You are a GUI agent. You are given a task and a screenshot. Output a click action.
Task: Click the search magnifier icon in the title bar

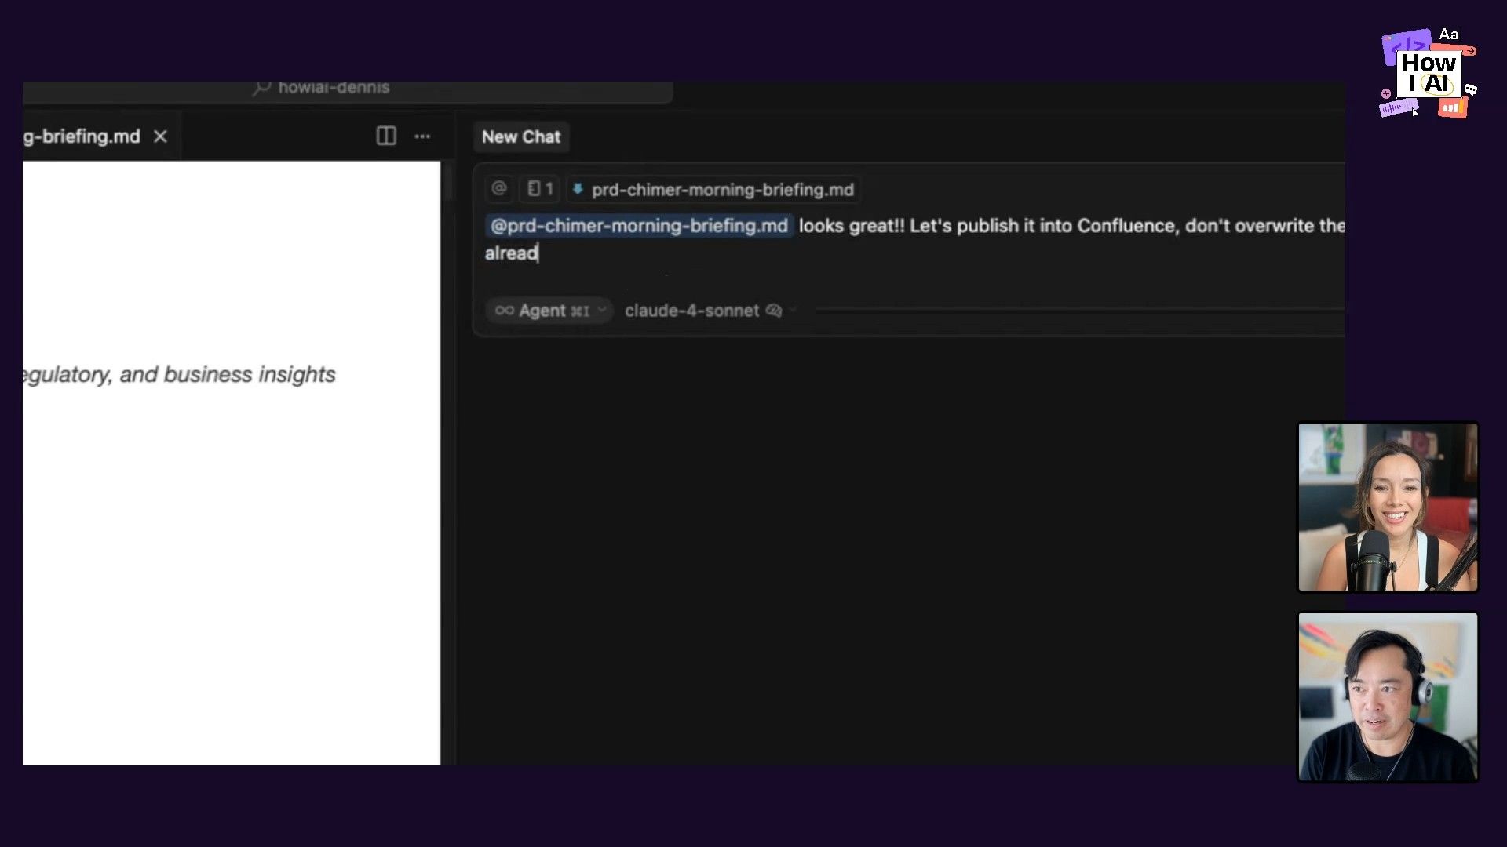point(262,88)
